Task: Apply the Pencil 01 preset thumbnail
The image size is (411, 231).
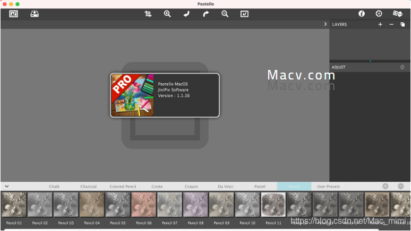Action: pos(14,205)
